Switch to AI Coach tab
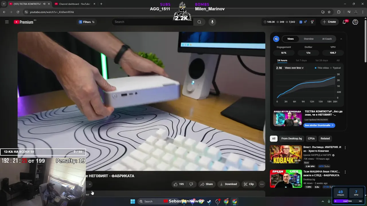Screen dimensions: 367x206 pyautogui.click(x=327, y=39)
